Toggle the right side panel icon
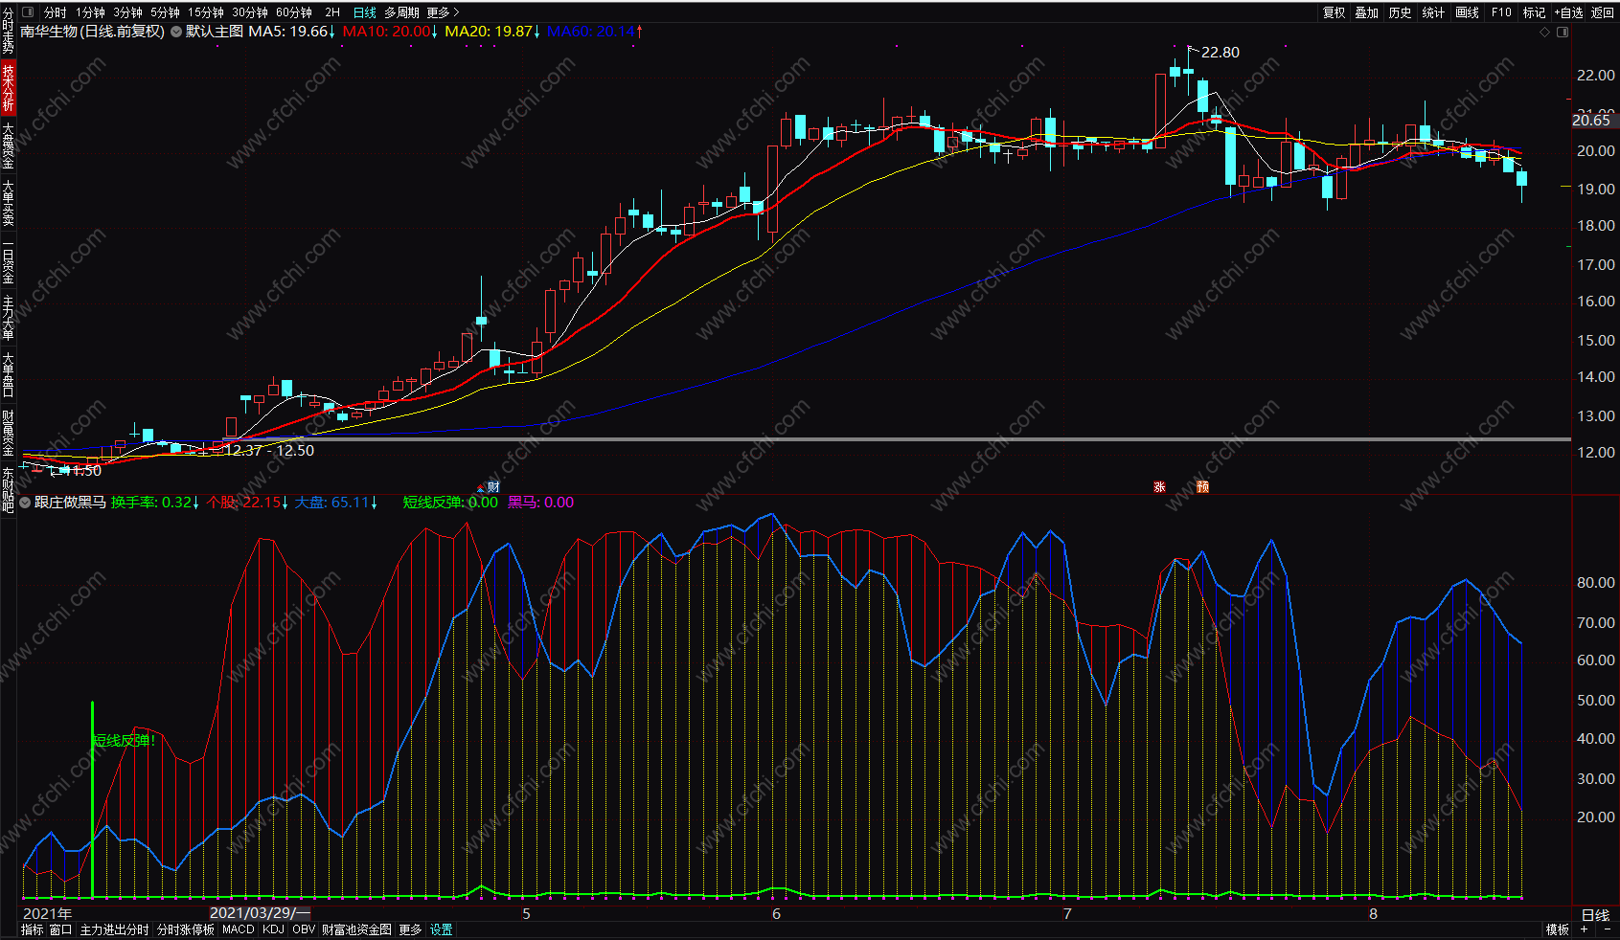 click(1563, 32)
